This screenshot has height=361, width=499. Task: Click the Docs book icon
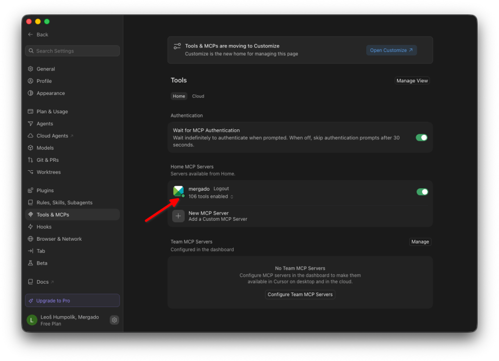30,282
